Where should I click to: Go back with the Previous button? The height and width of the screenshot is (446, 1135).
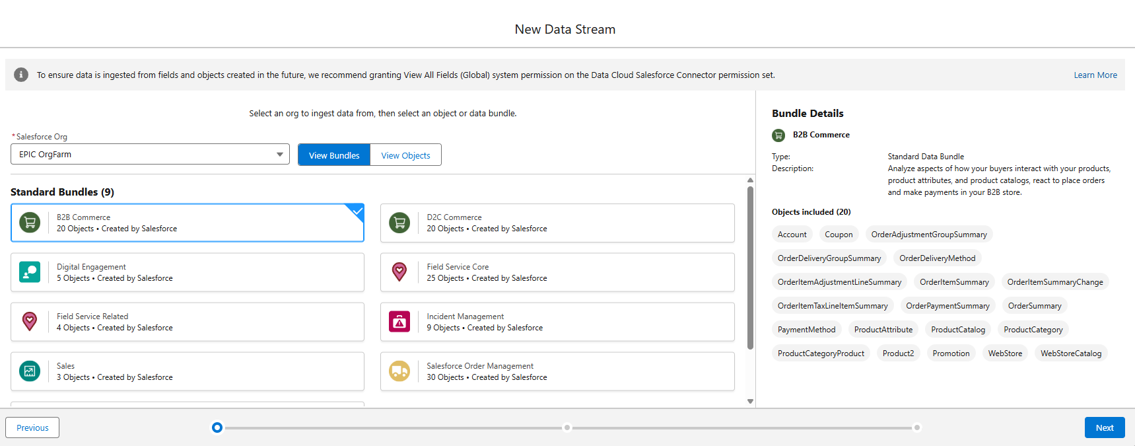[32, 427]
